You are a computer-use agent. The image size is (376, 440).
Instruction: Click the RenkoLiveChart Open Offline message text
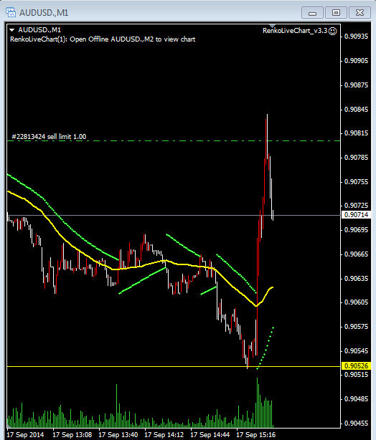(x=103, y=39)
